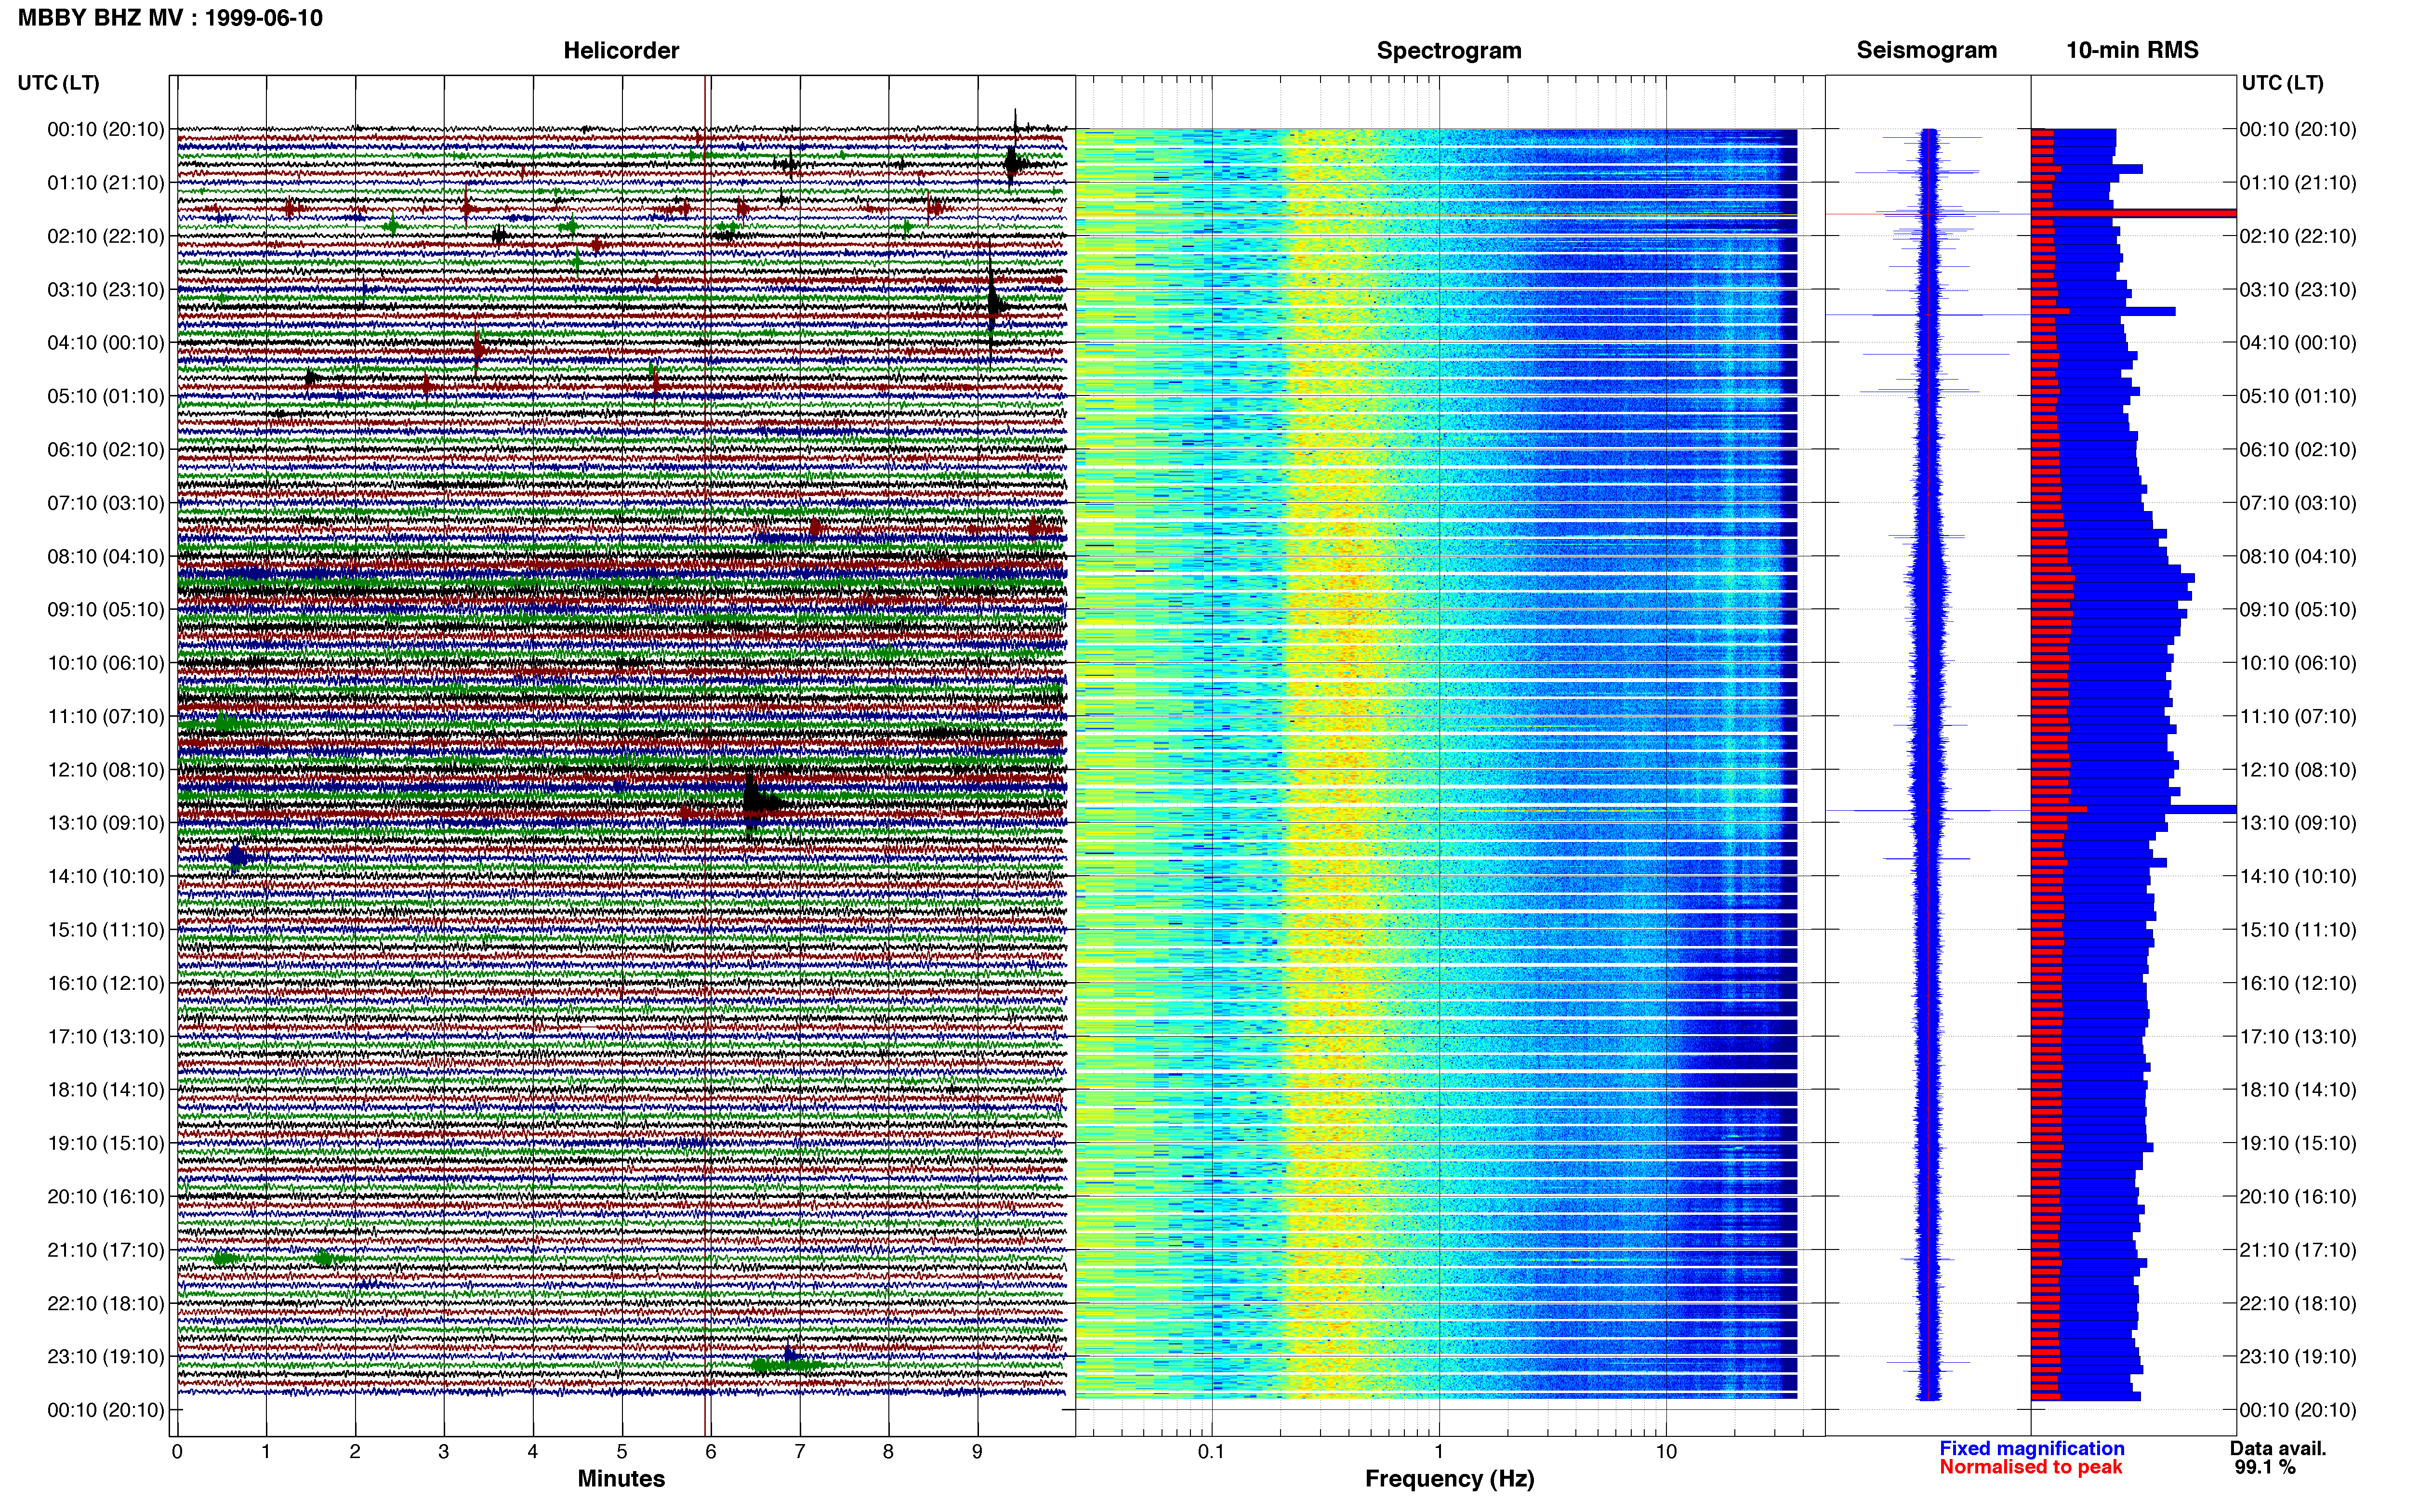Click the 'Normalised to peak' legend text
The image size is (2418, 1512).
click(x=2031, y=1467)
